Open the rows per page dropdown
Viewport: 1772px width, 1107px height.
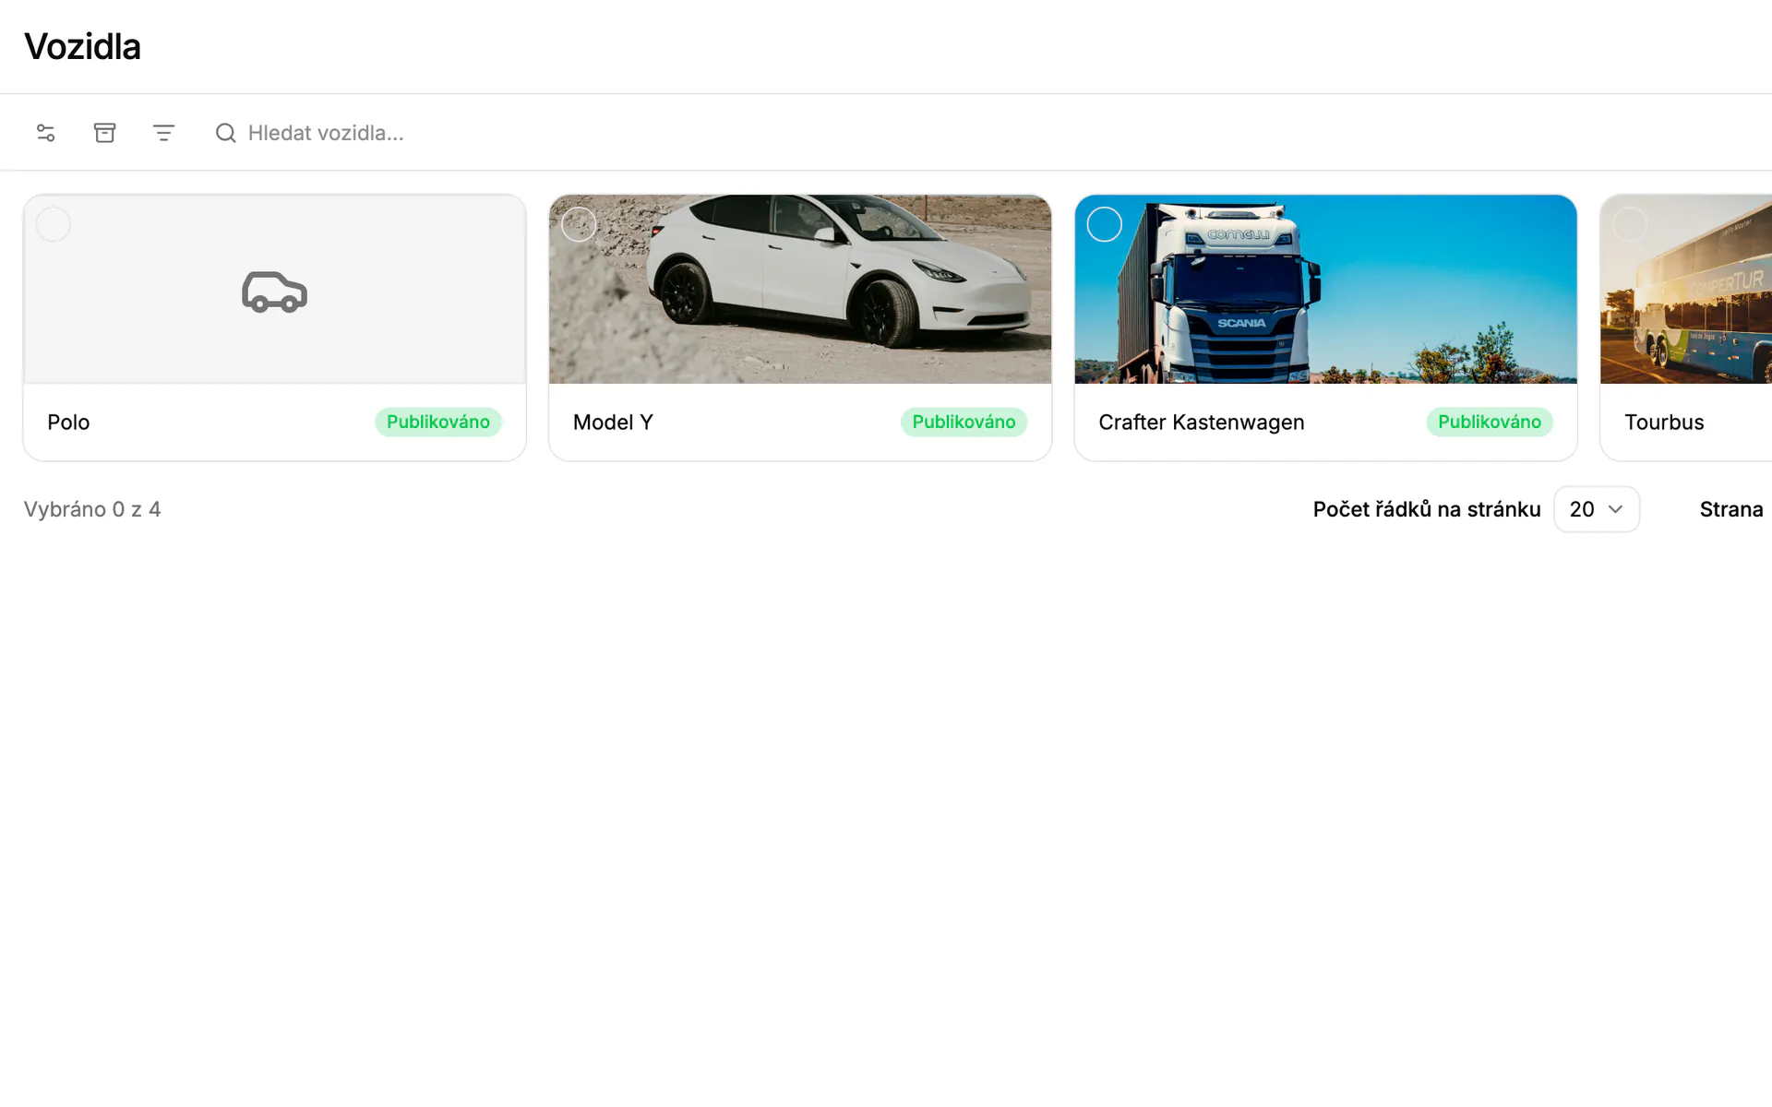(x=1597, y=509)
